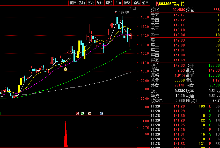
Task: Click the 返回 back button
Action: (145, 3)
